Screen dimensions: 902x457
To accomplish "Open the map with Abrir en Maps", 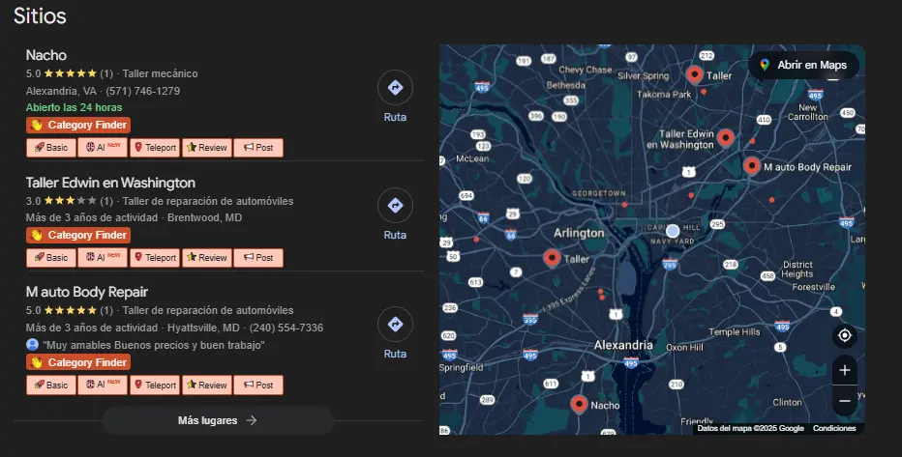I will click(803, 65).
